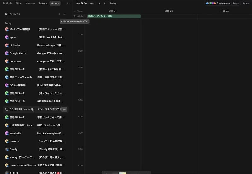The image size is (252, 174).
Task: Click the Meet button
Action: [236, 3]
